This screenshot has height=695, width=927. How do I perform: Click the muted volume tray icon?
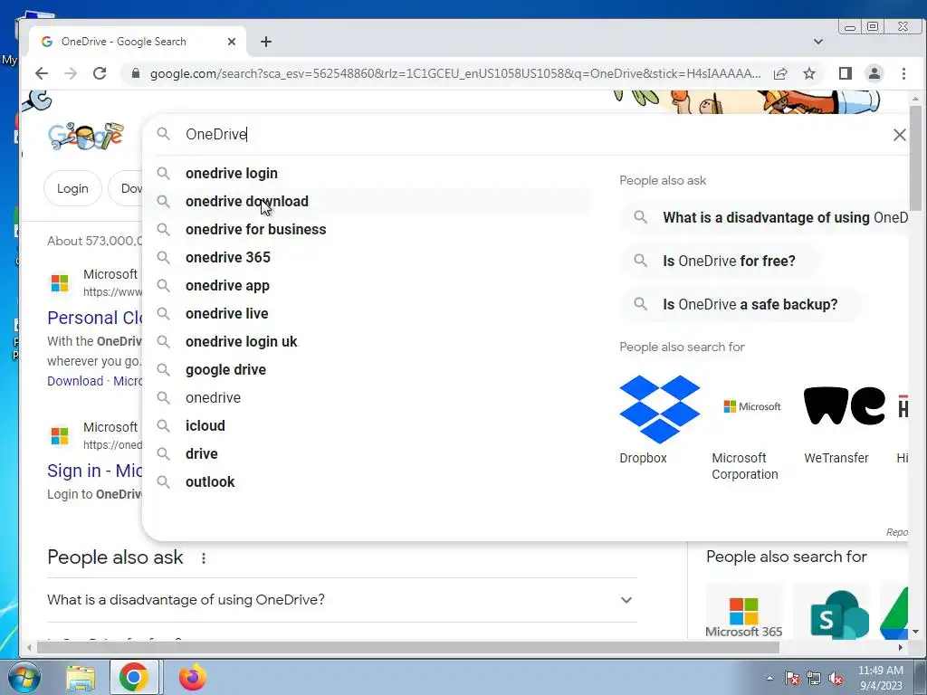pyautogui.click(x=836, y=679)
